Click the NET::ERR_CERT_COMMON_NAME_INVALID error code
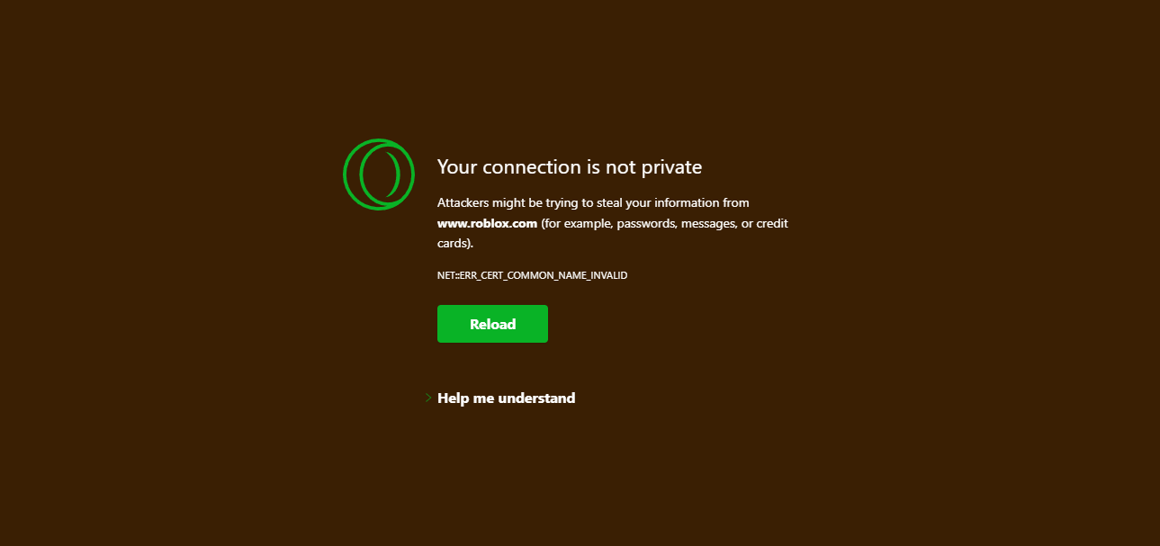 532,275
